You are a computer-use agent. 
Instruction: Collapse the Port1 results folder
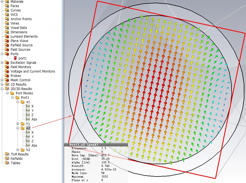click(x=12, y=98)
